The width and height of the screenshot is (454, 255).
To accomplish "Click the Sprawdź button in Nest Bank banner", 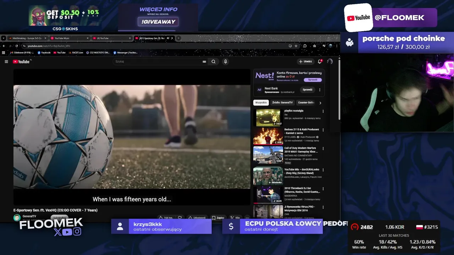I will point(313,80).
